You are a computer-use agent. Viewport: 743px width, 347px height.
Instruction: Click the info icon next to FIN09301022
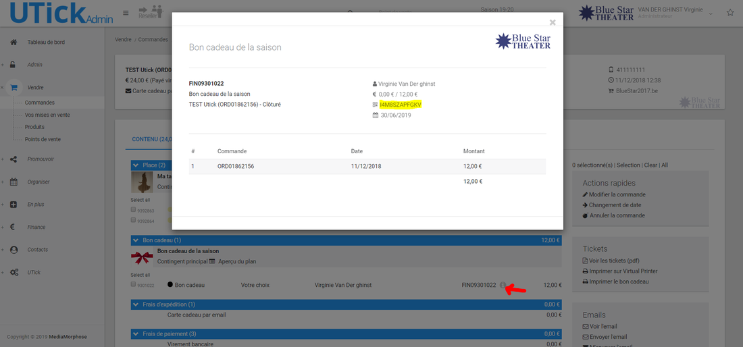point(503,286)
